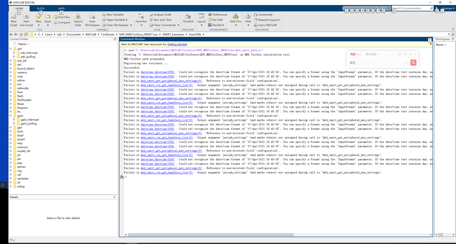Click Clear Workspace in toolstrip
This screenshot has height=244, width=456.
pos(117,25)
